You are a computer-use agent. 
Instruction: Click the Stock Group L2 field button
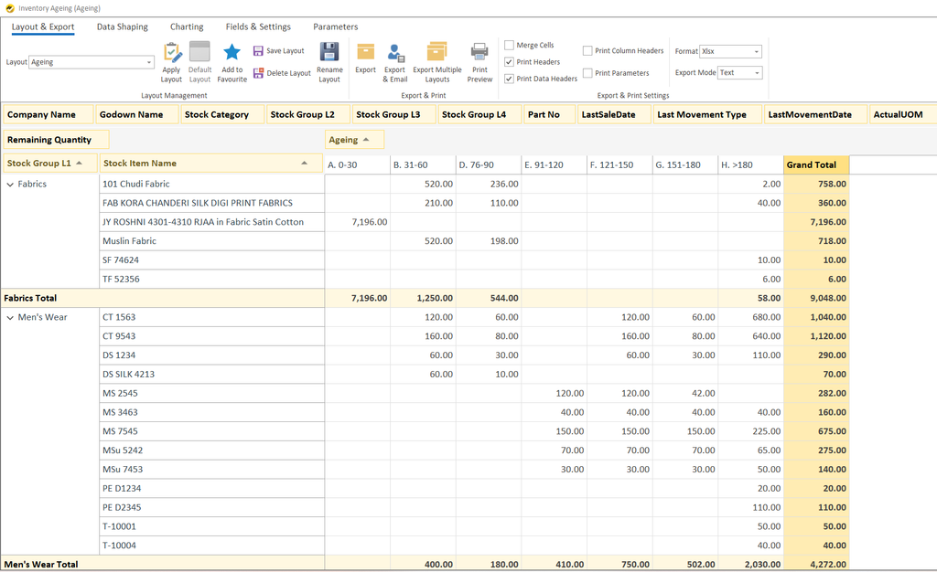(x=308, y=114)
